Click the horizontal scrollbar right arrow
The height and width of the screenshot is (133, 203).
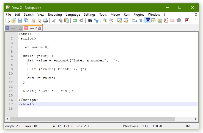click(196, 119)
